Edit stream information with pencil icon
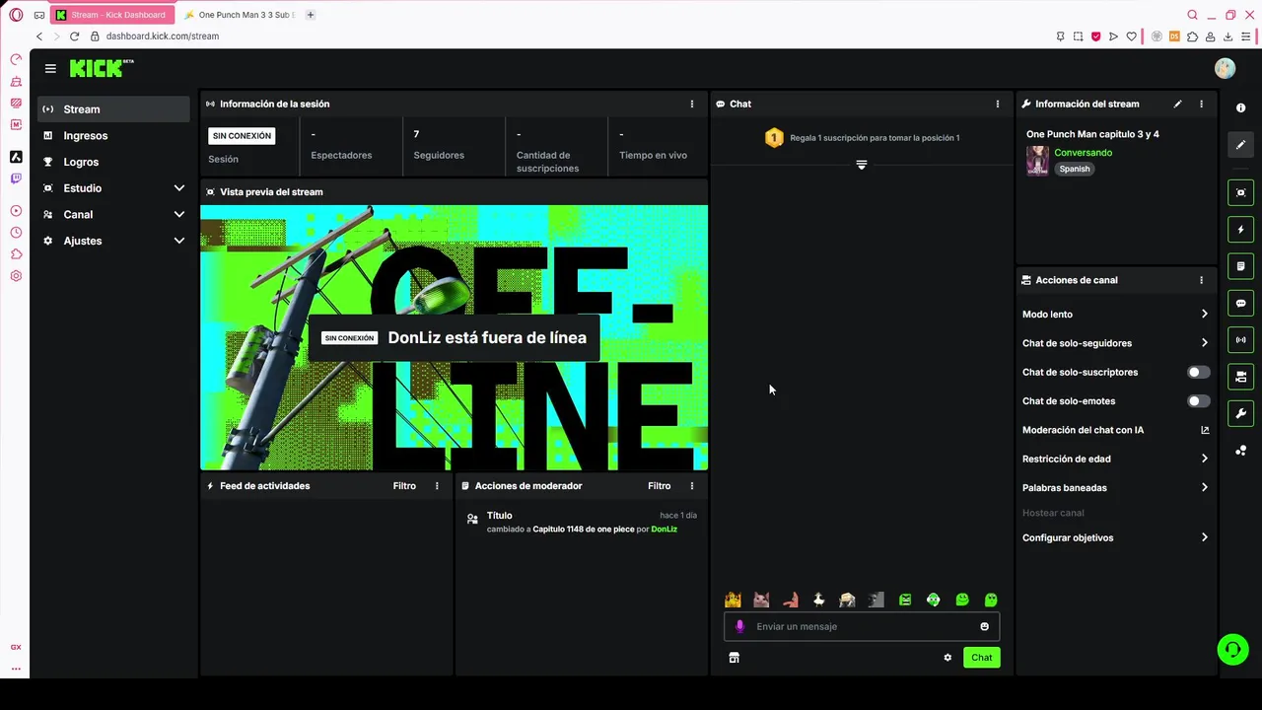This screenshot has height=710, width=1262. pos(1177,104)
